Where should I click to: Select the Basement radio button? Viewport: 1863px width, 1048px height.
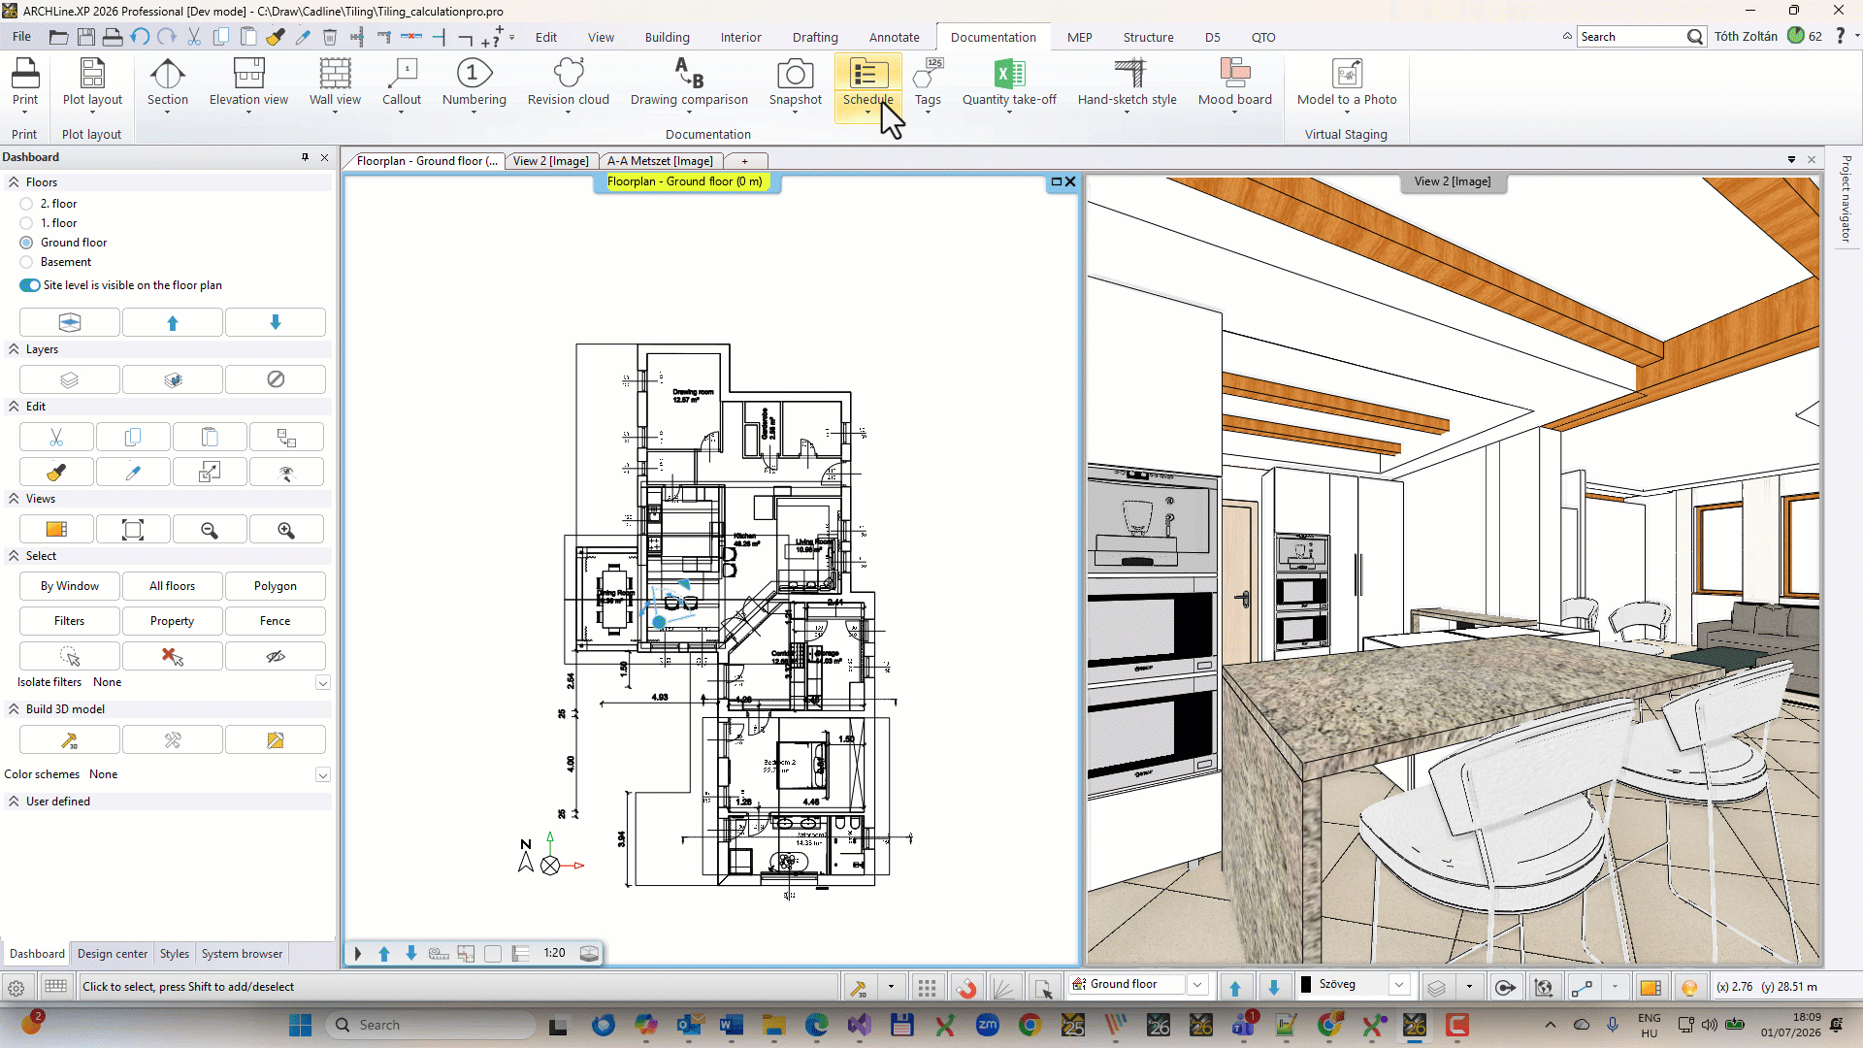(x=26, y=262)
